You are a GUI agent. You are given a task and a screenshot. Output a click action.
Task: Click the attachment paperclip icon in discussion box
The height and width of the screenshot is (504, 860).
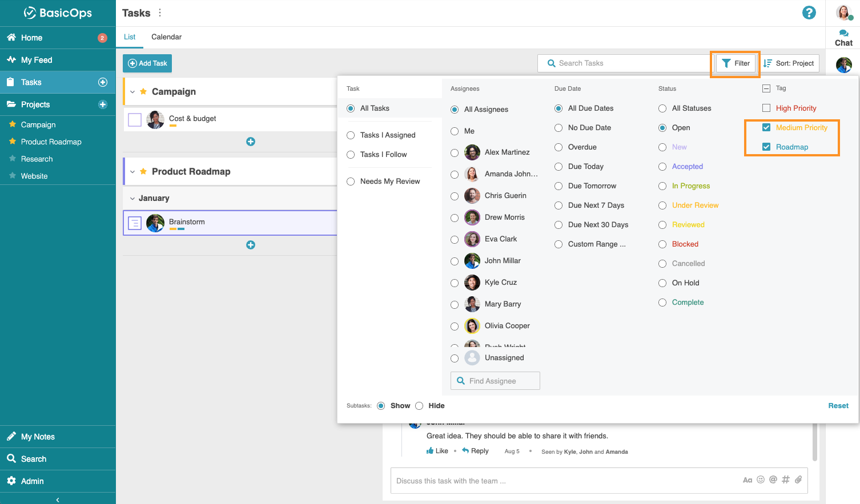[x=798, y=479]
